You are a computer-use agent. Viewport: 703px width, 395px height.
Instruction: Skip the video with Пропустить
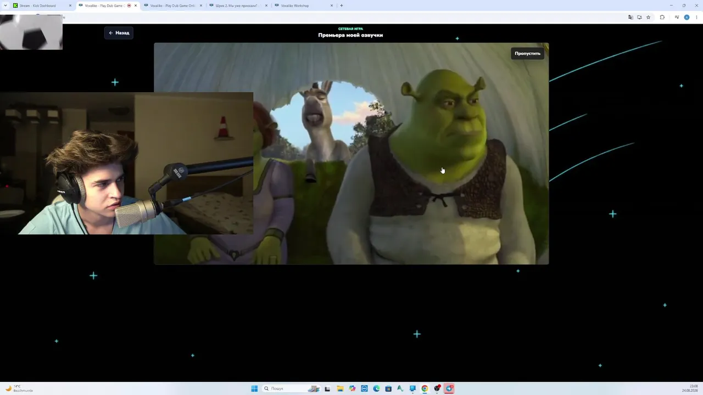(527, 53)
